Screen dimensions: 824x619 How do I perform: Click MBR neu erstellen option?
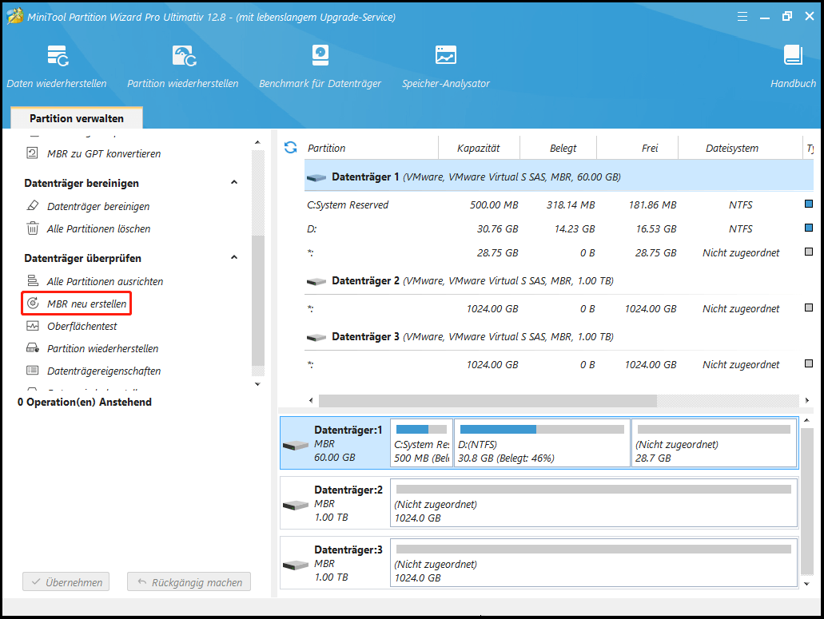click(86, 304)
